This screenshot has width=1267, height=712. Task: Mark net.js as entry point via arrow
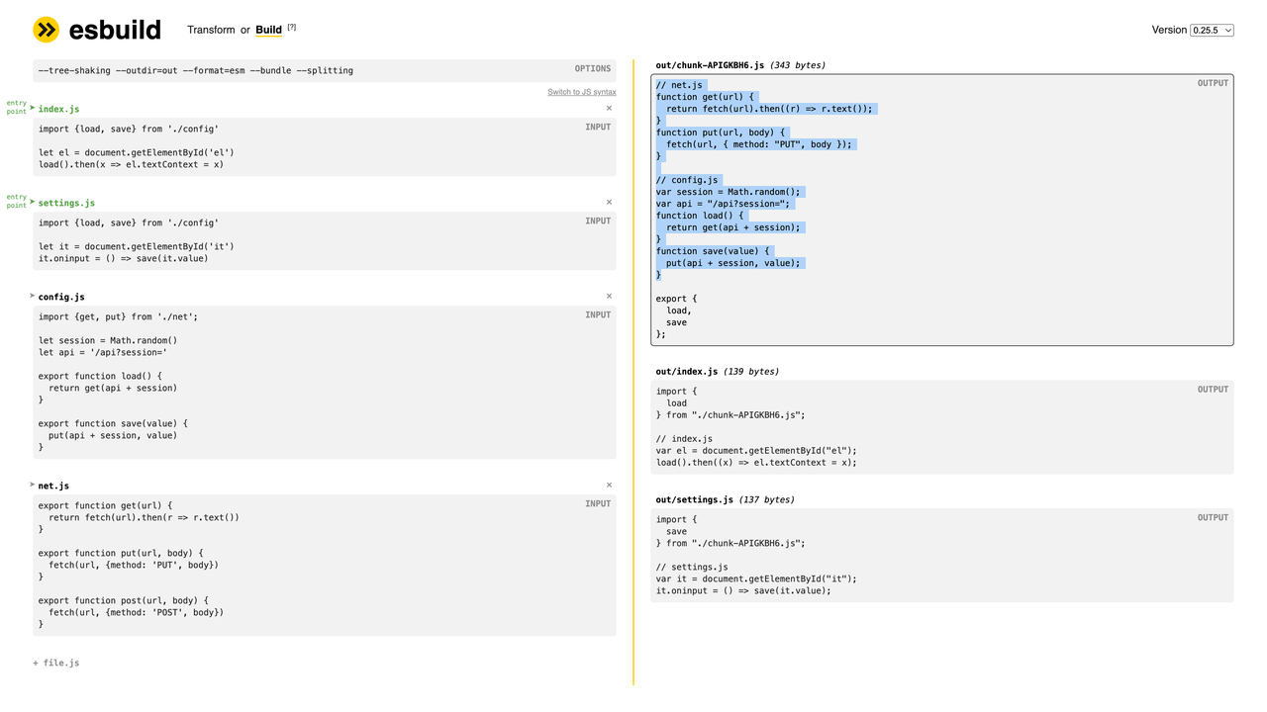coord(33,485)
